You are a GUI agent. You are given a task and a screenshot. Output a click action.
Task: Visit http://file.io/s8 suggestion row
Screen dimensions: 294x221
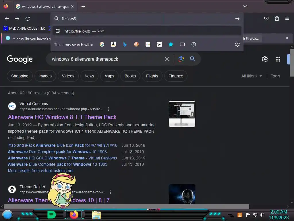point(147,31)
